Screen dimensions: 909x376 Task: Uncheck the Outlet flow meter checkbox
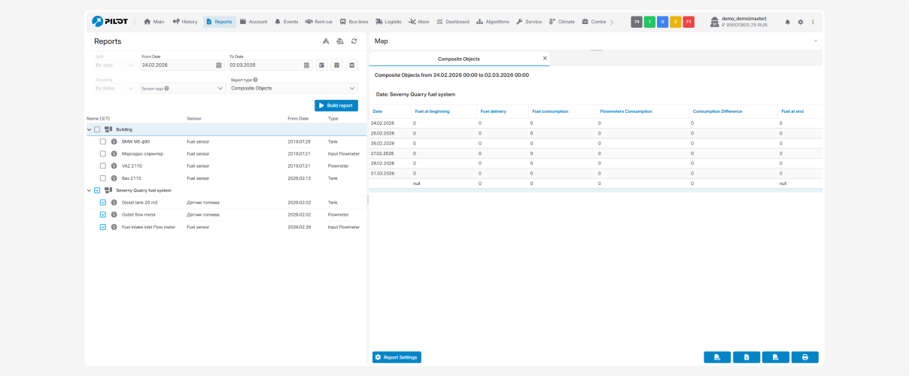point(103,214)
